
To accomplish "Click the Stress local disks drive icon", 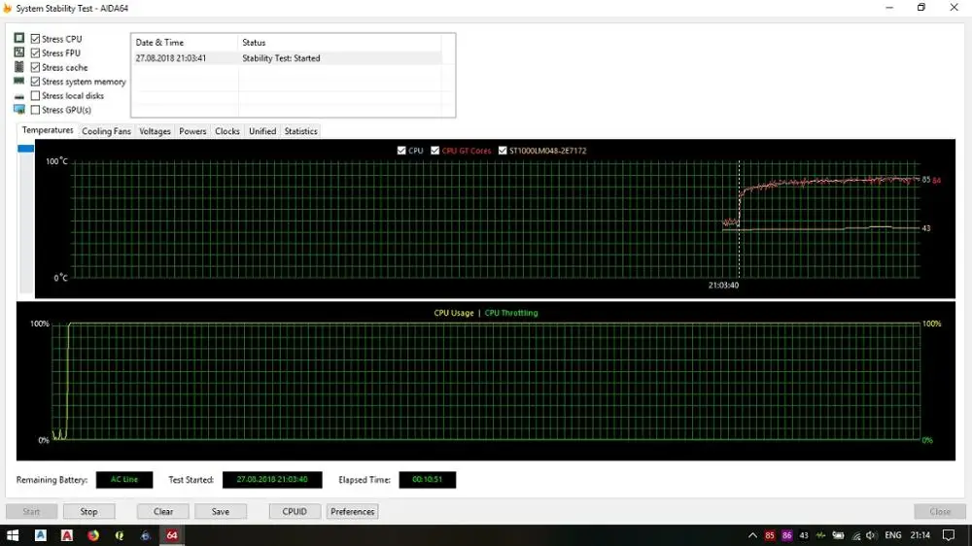I will (x=19, y=96).
